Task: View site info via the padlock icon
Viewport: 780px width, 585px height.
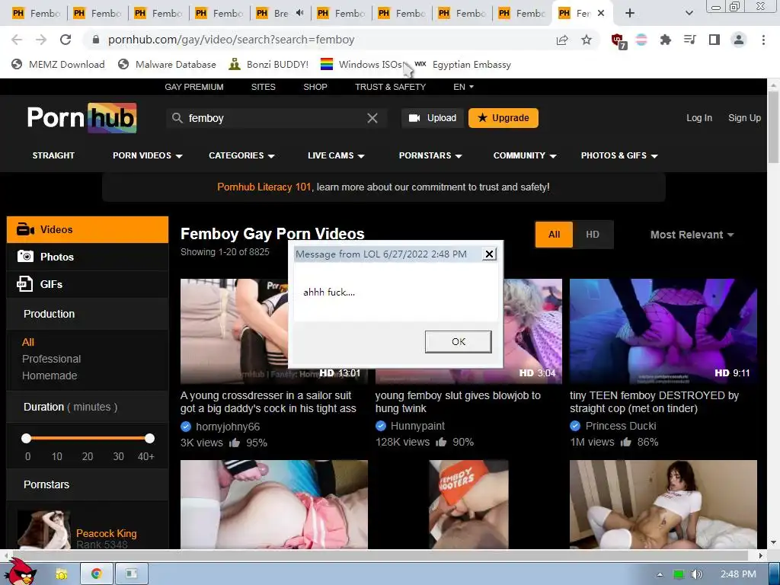Action: tap(96, 40)
